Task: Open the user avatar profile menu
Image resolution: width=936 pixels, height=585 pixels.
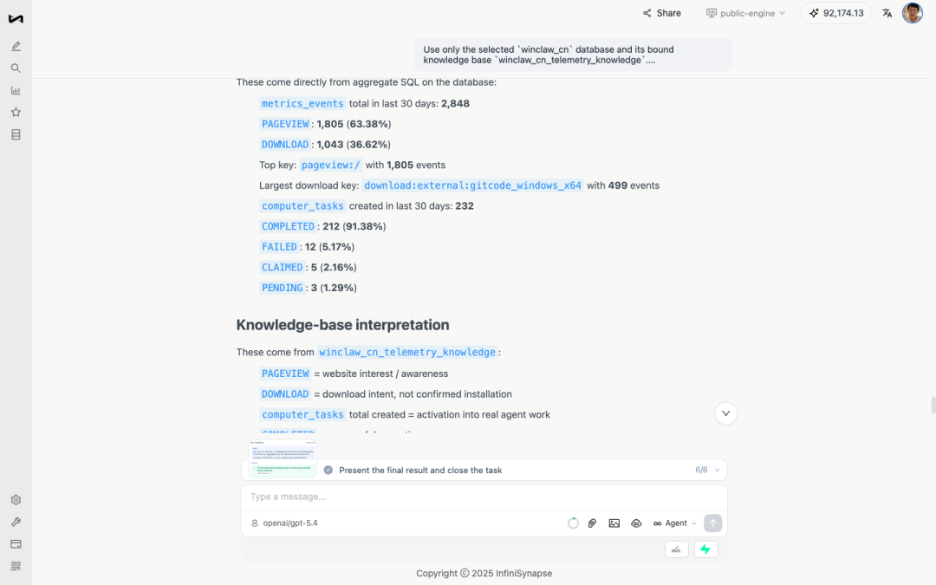Action: point(913,13)
